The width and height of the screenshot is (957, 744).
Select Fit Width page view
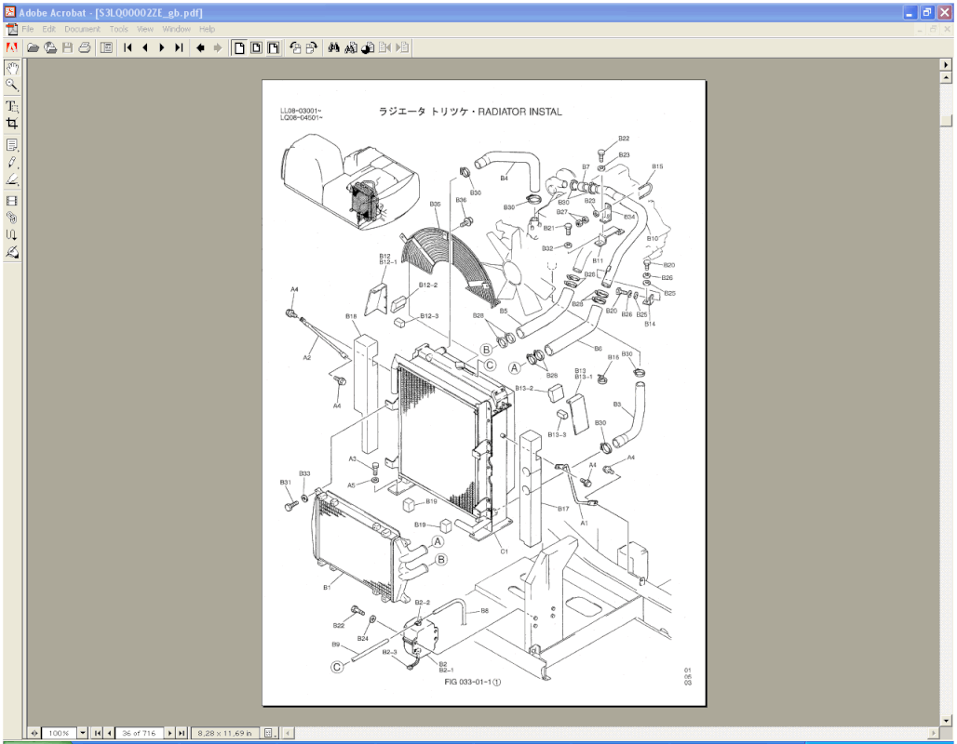274,47
